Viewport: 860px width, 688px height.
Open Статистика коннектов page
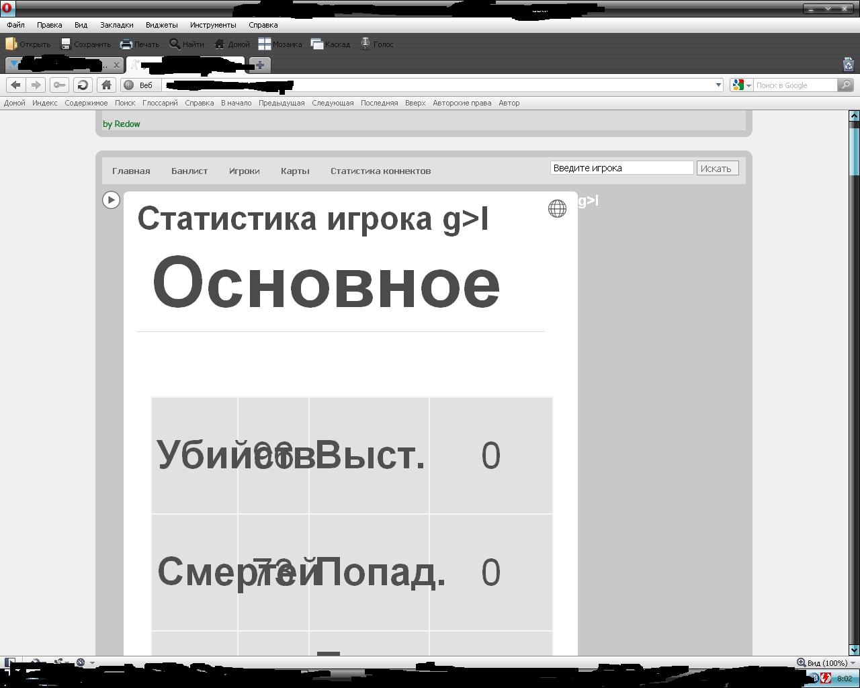click(380, 171)
